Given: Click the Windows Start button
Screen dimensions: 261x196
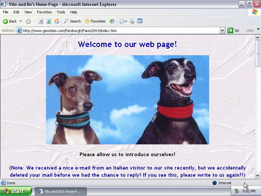Looking at the screenshot, I should click(x=15, y=191).
